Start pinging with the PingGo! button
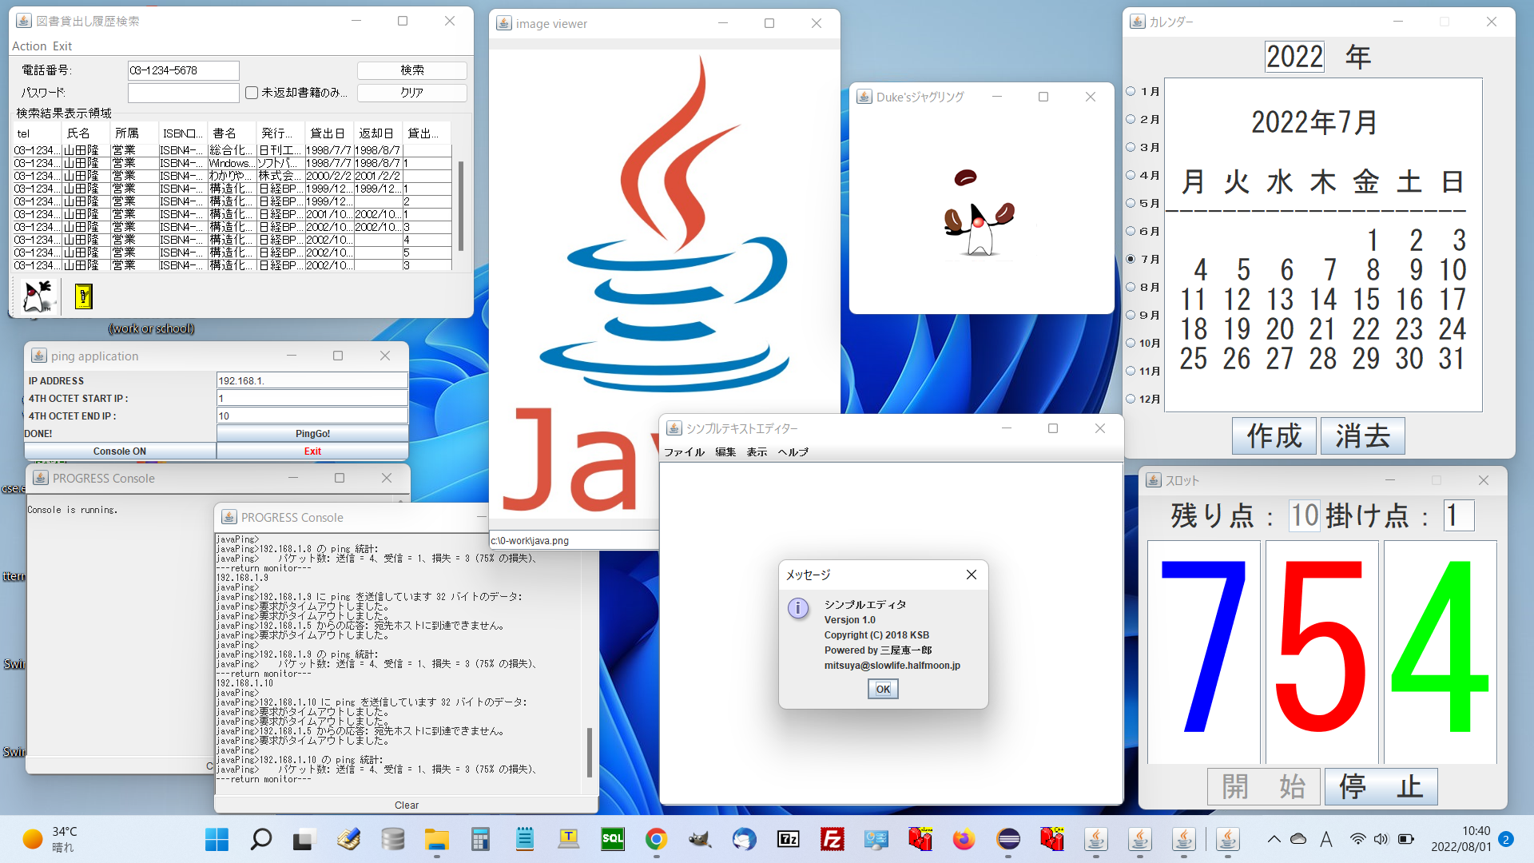The image size is (1534, 863). tap(312, 434)
